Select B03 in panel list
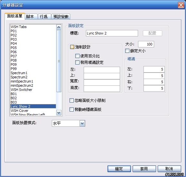Screen dimensions: 186x177 click(33, 102)
